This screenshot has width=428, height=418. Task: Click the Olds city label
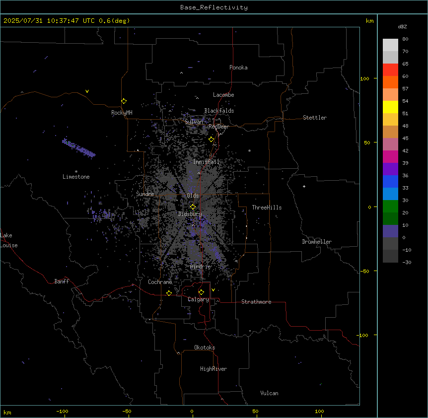[x=193, y=196]
